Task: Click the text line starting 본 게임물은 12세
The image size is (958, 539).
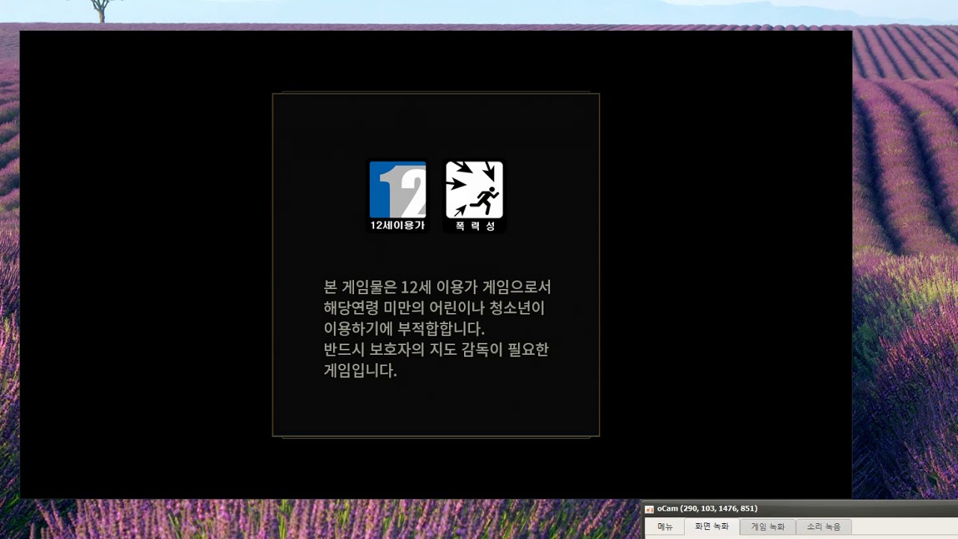Action: 437,287
